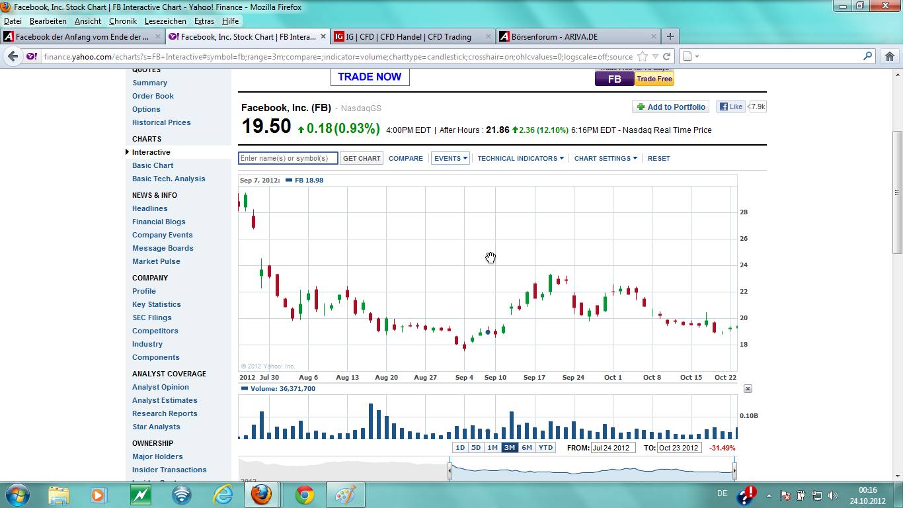Viewport: 903px width, 508px height.
Task: Close the Börsenforum - ARIVA.DE tab
Action: [654, 36]
